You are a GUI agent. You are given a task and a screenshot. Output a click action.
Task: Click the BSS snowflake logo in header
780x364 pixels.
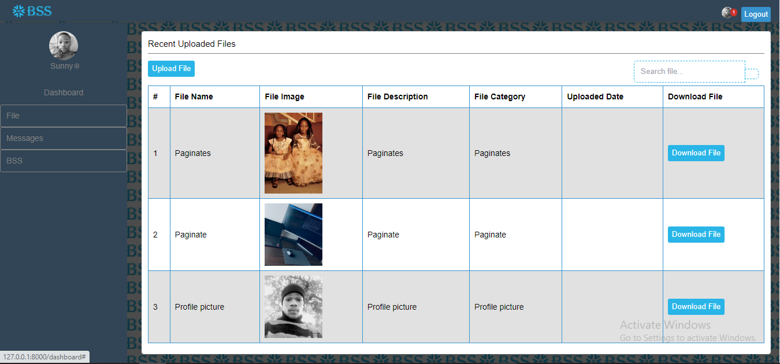[x=32, y=11]
